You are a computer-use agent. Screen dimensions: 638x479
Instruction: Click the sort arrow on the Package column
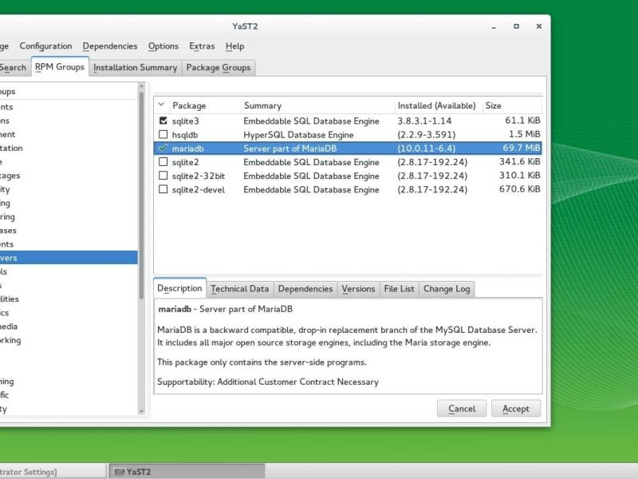[162, 105]
